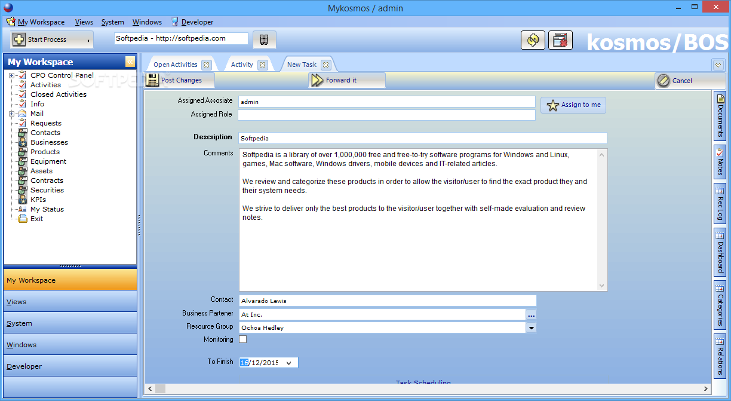Screen dimensions: 731x401
Task: Click the Cancel pencil-circle icon
Action: pyautogui.click(x=663, y=81)
